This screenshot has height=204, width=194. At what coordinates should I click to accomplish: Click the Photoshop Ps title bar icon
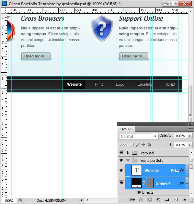point(4,4)
